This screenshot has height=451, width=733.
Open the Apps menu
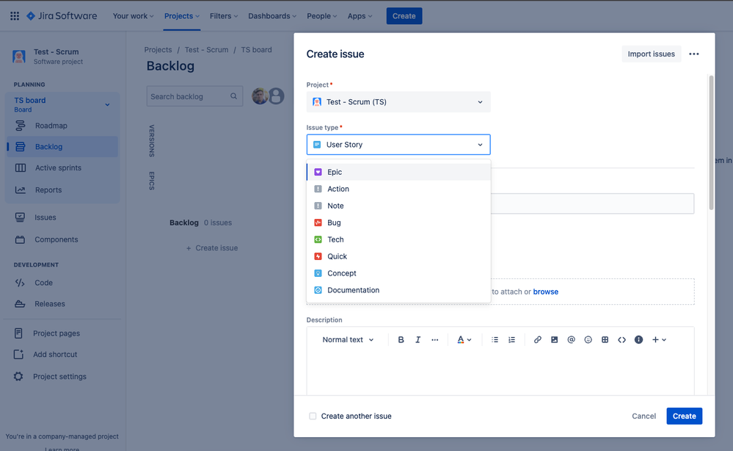(x=360, y=16)
